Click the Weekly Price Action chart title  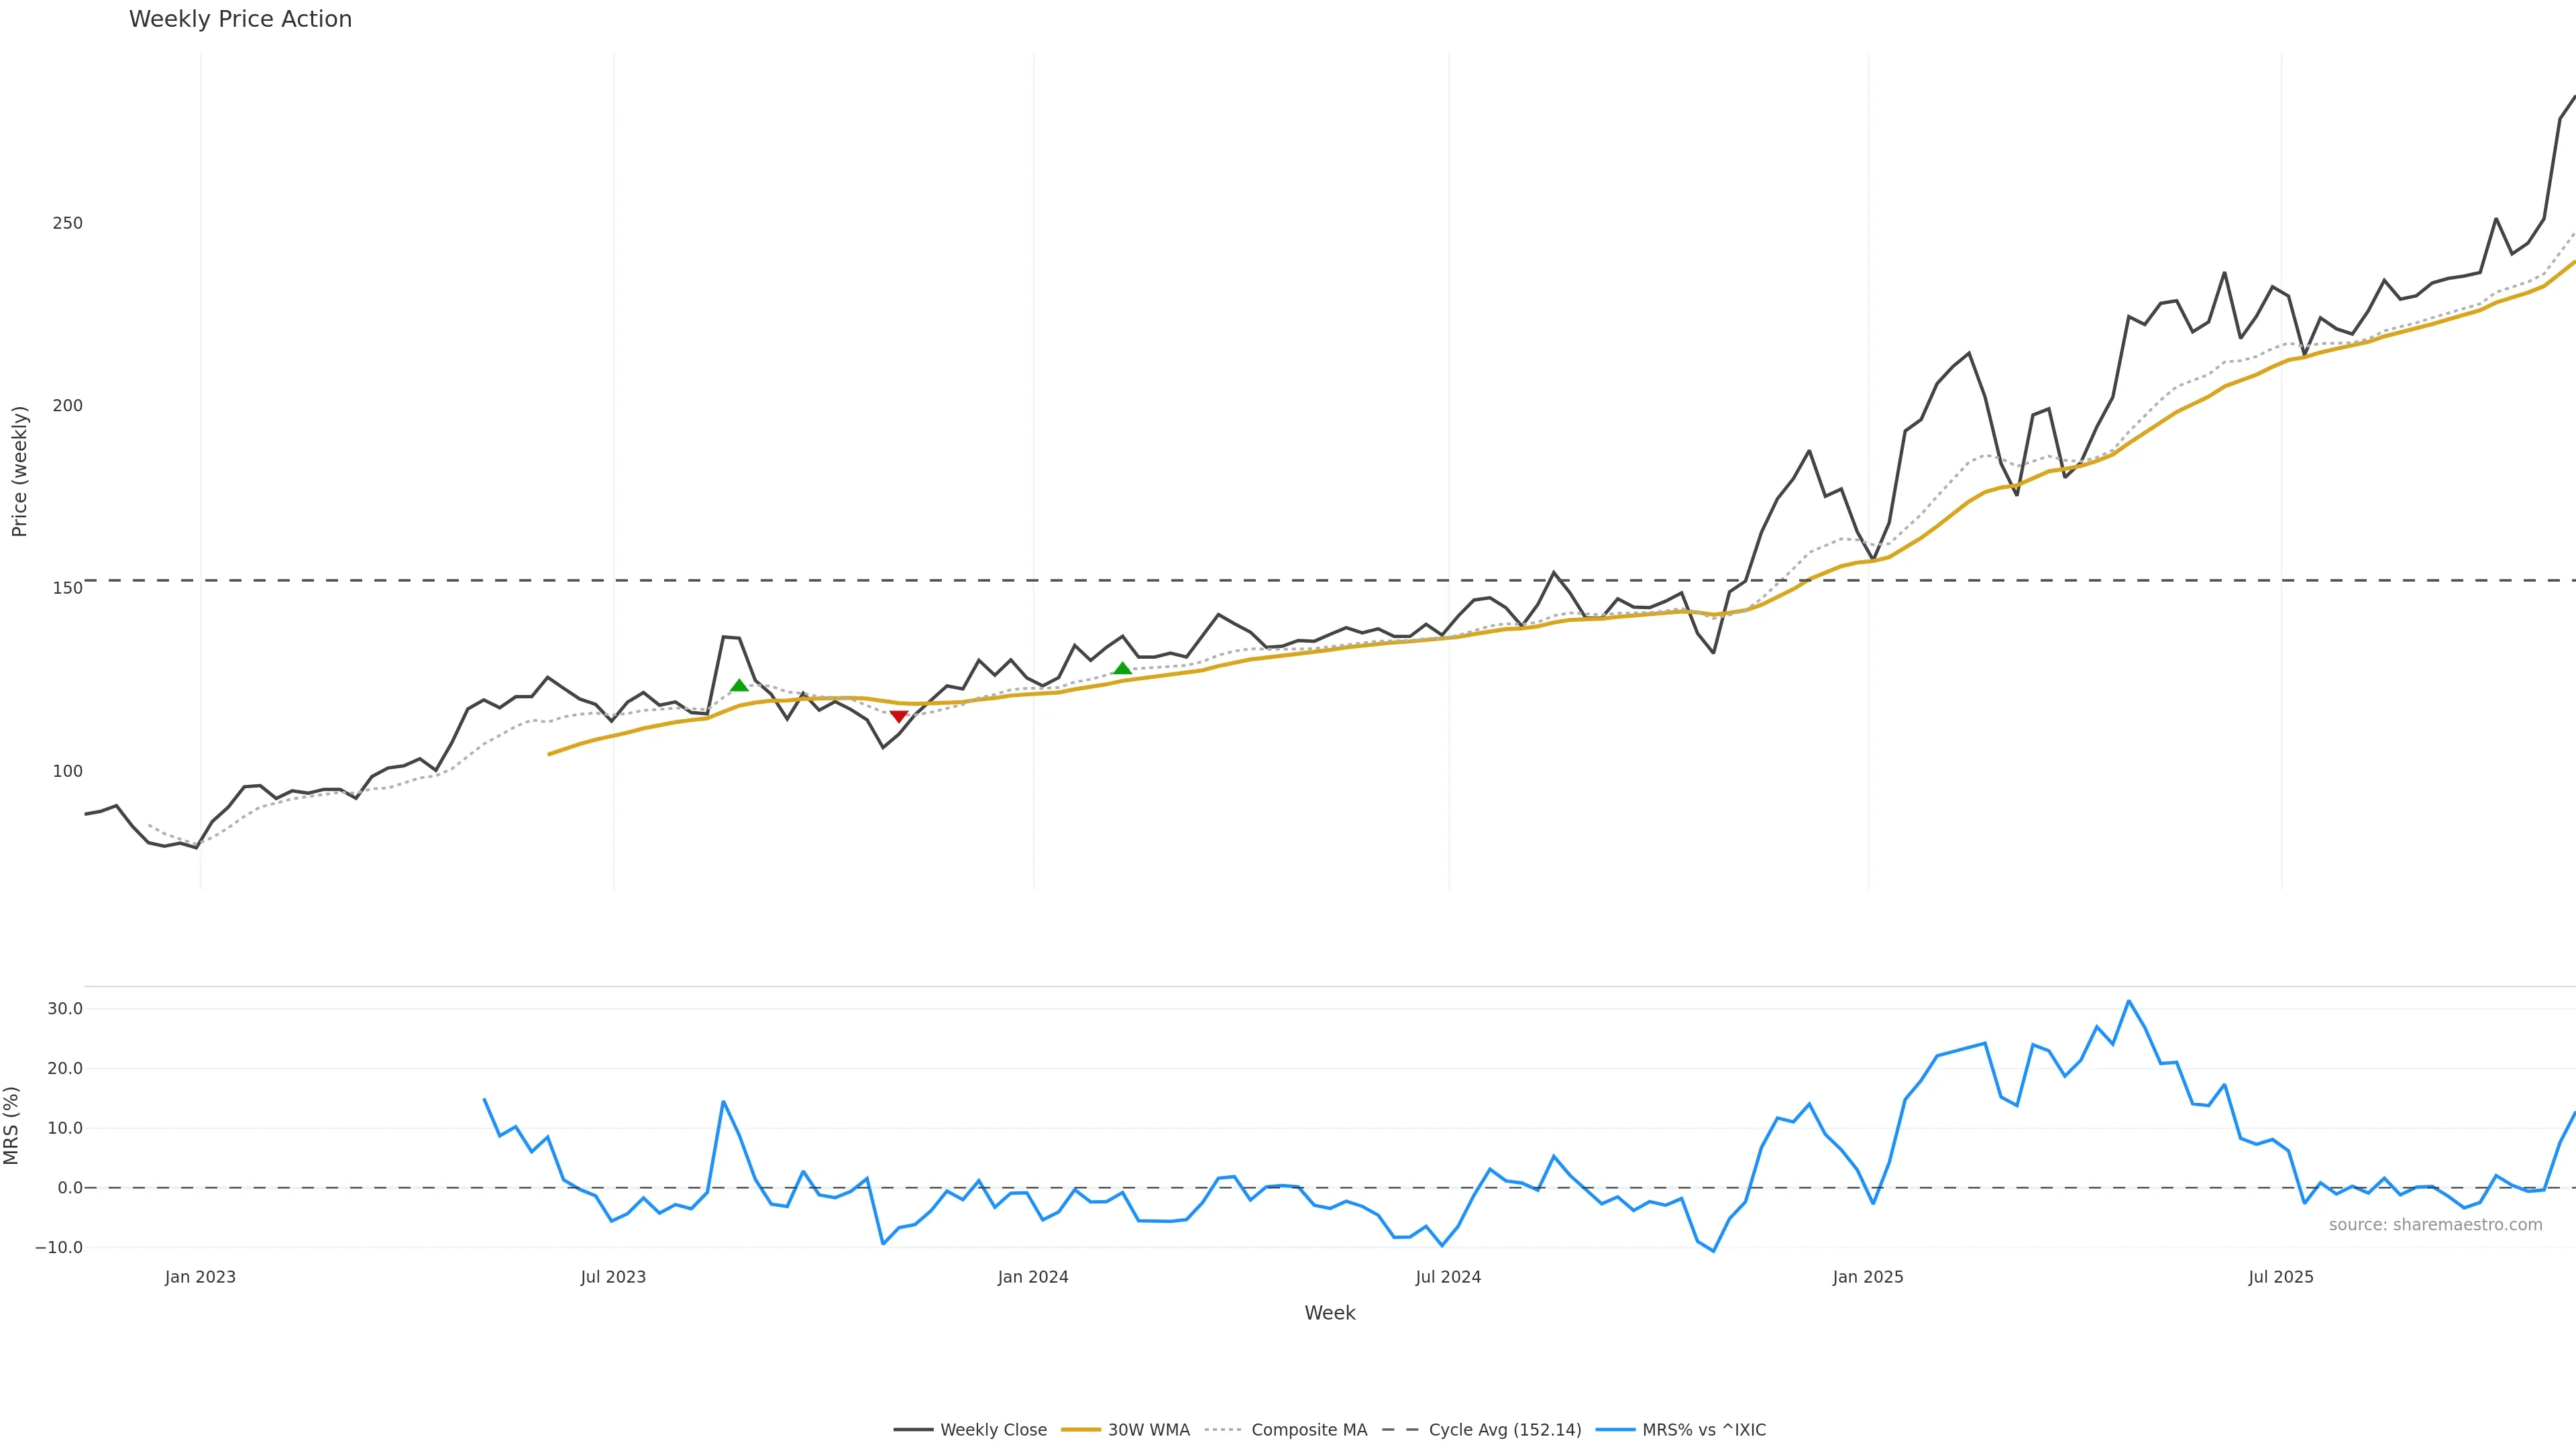(x=240, y=19)
